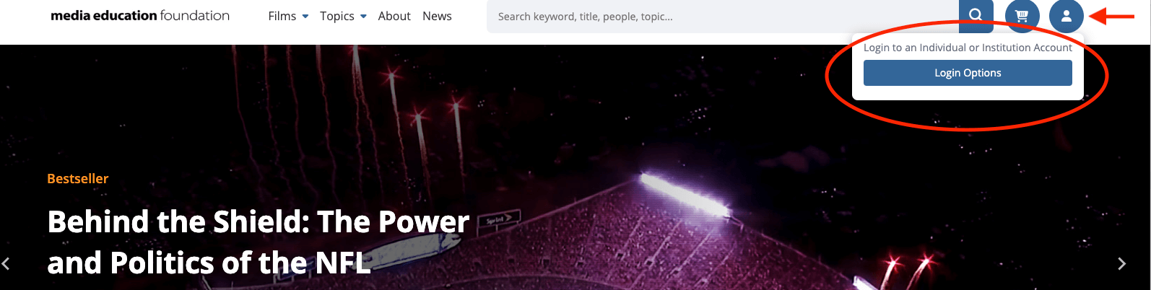Image resolution: width=1151 pixels, height=290 pixels.
Task: Expand the Topics dropdown menu
Action: (x=343, y=16)
